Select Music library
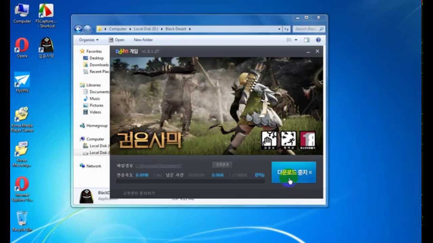The height and width of the screenshot is (243, 433). coord(92,99)
